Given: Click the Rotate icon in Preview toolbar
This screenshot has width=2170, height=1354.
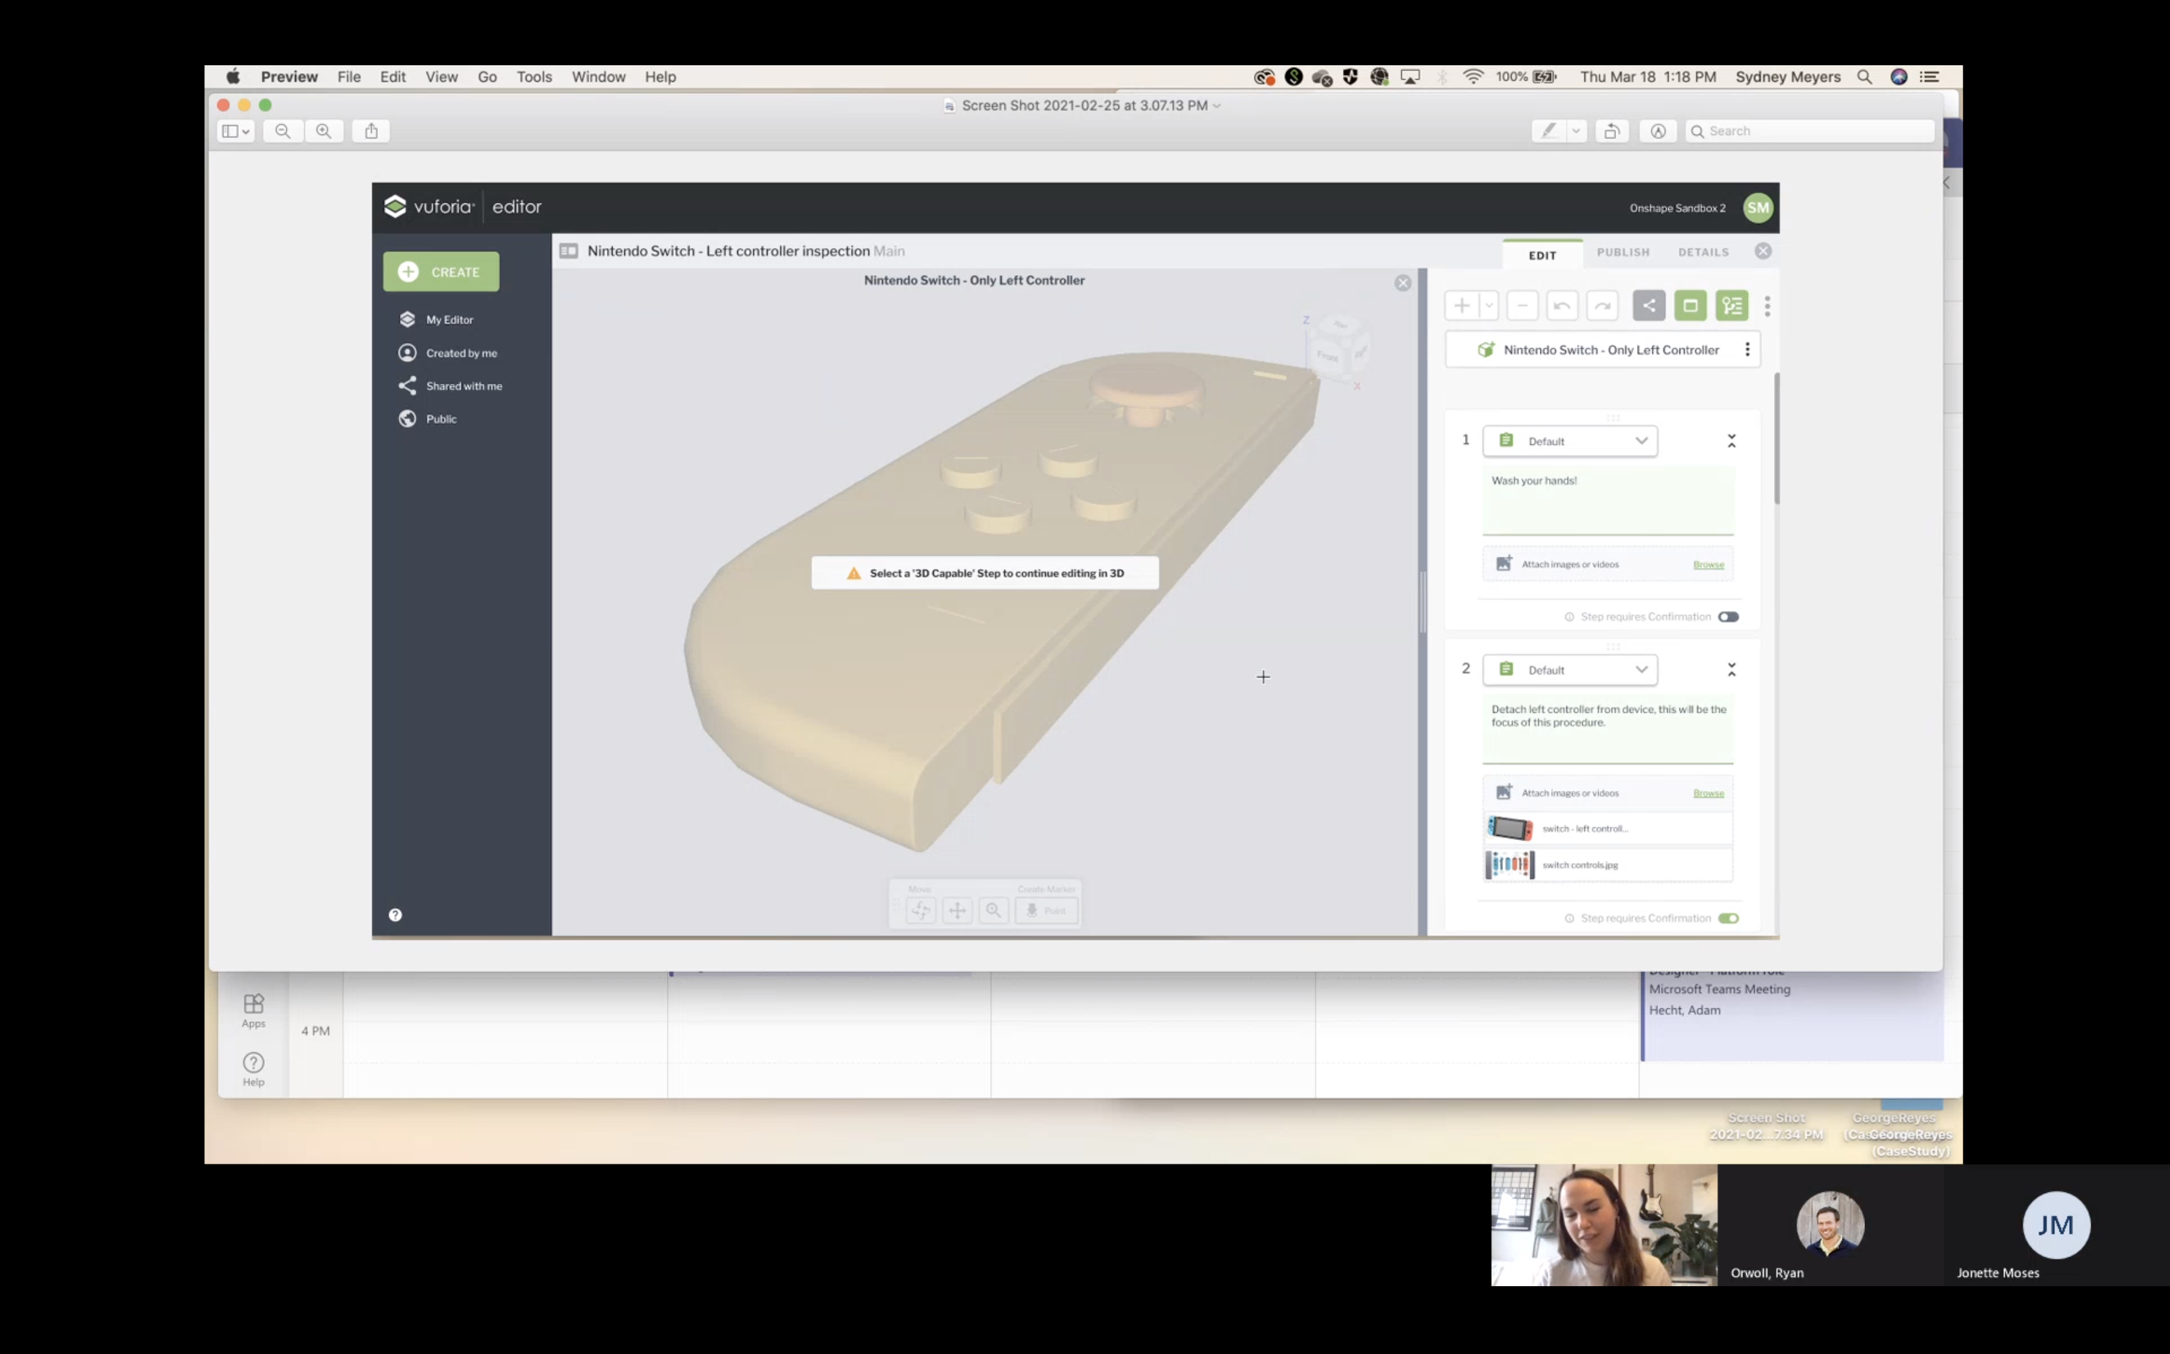Looking at the screenshot, I should tap(1611, 130).
